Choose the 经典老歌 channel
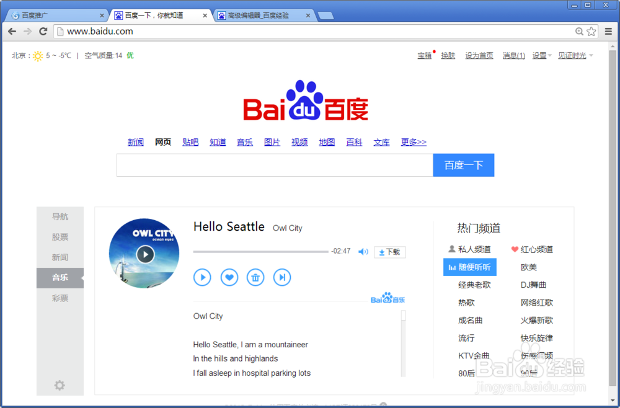 pos(474,285)
